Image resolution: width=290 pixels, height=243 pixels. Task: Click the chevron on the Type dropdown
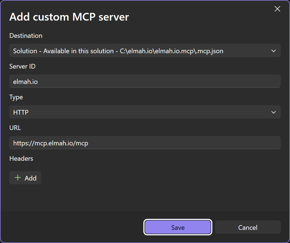[x=273, y=112]
